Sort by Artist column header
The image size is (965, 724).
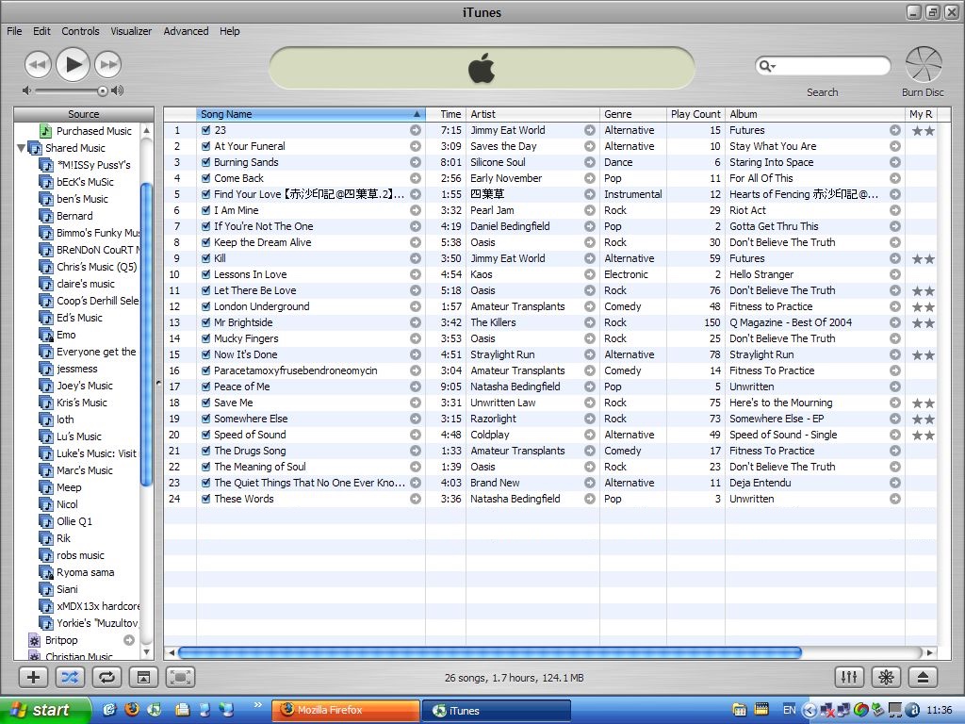pyautogui.click(x=532, y=114)
